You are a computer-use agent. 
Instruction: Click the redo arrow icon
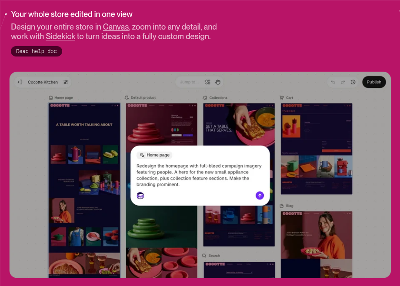pyautogui.click(x=343, y=82)
